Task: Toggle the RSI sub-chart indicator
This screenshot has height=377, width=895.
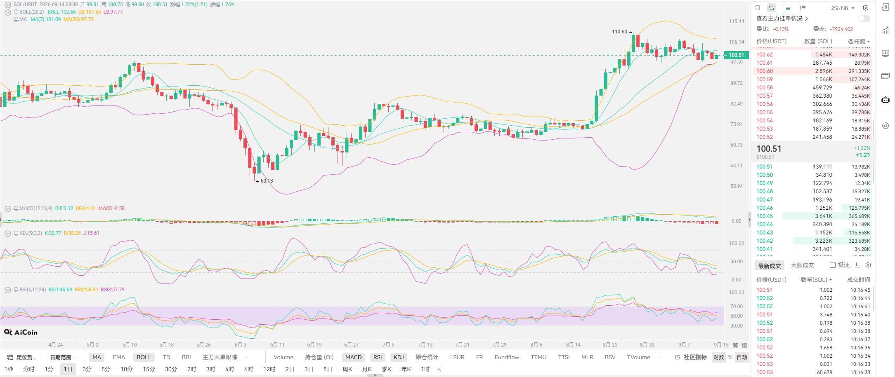Action: 377,357
